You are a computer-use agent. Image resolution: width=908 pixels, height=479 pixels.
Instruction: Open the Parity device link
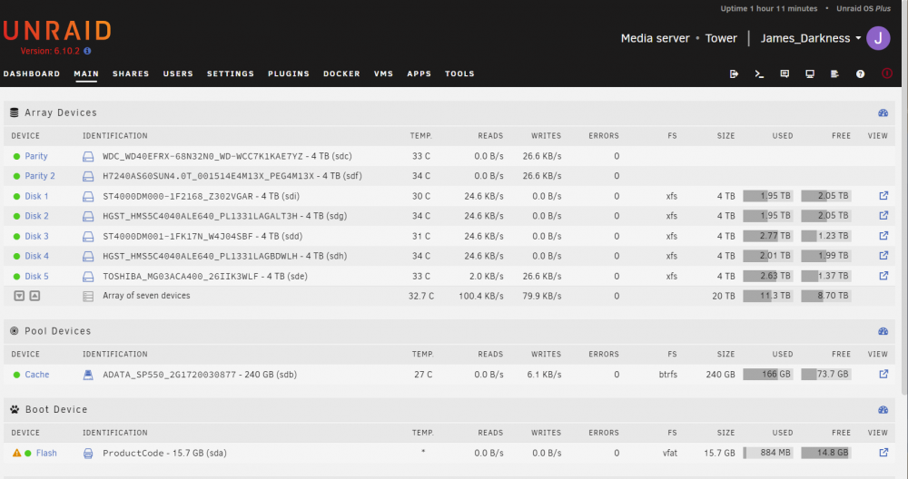coord(36,156)
